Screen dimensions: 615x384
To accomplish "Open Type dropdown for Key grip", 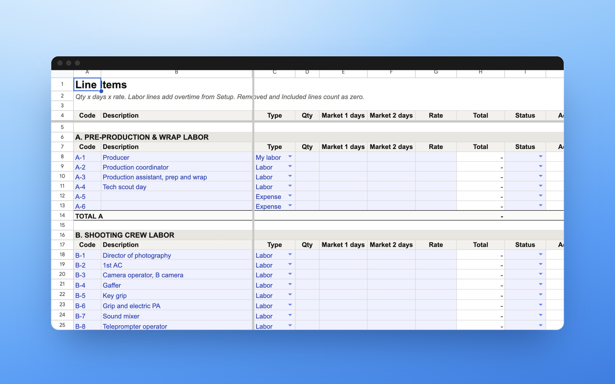I will tap(290, 294).
